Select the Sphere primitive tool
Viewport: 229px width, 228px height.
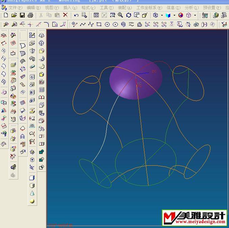tap(32, 201)
